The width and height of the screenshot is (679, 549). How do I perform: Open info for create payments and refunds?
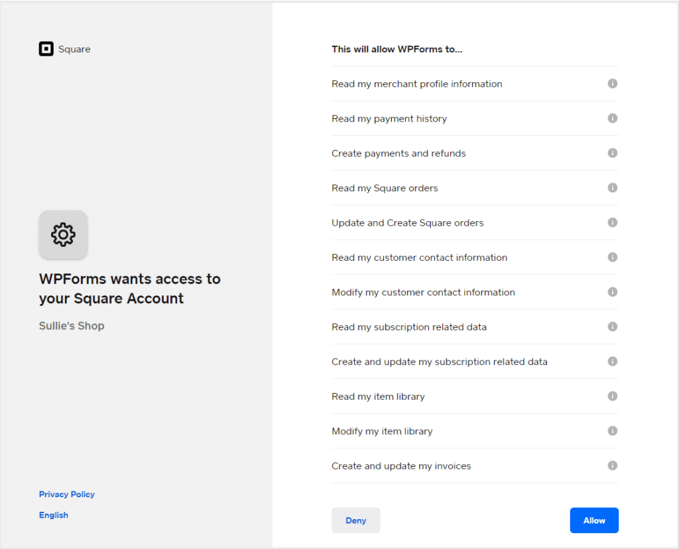click(x=612, y=153)
